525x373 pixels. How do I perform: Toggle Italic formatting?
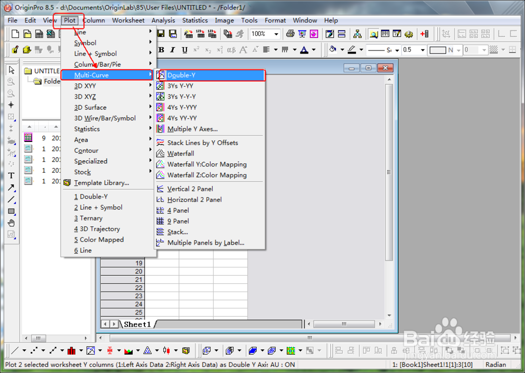[172, 50]
